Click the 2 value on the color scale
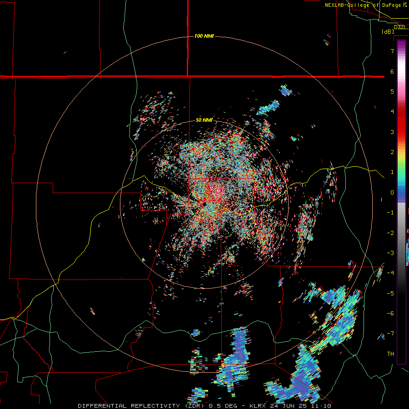Viewport: 409px width, 409px height. point(392,152)
